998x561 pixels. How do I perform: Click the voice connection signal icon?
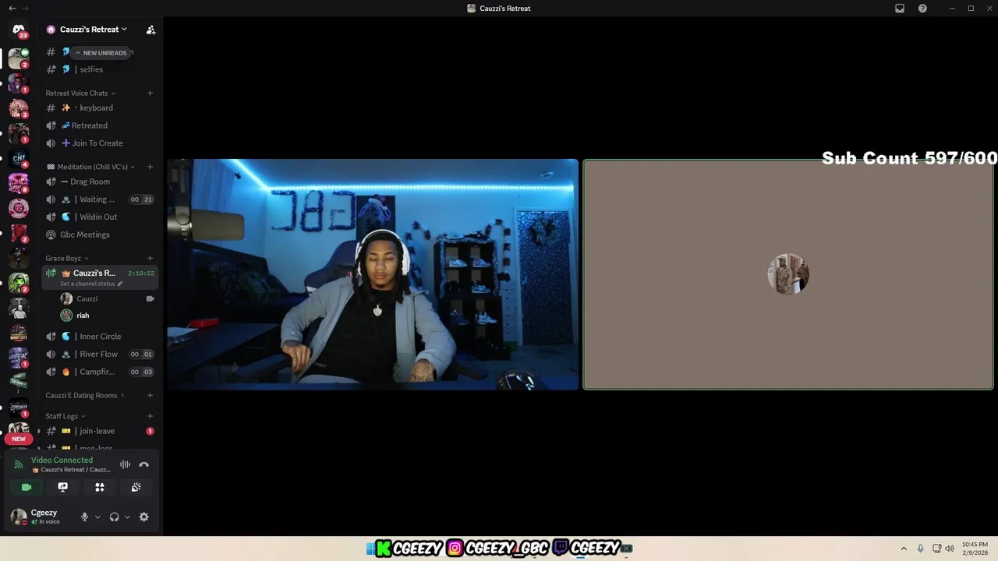point(19,464)
